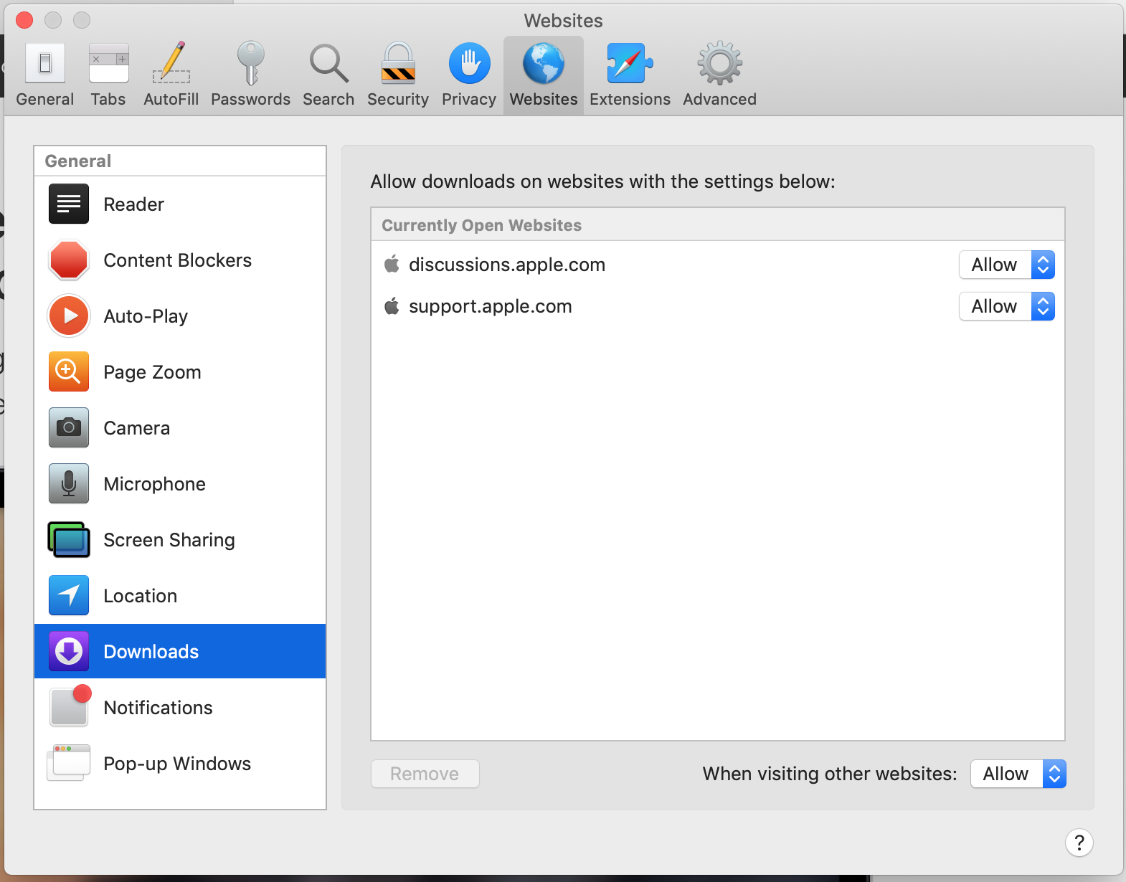
Task: Open Allow dropdown for support.apple.com
Action: 1007,306
